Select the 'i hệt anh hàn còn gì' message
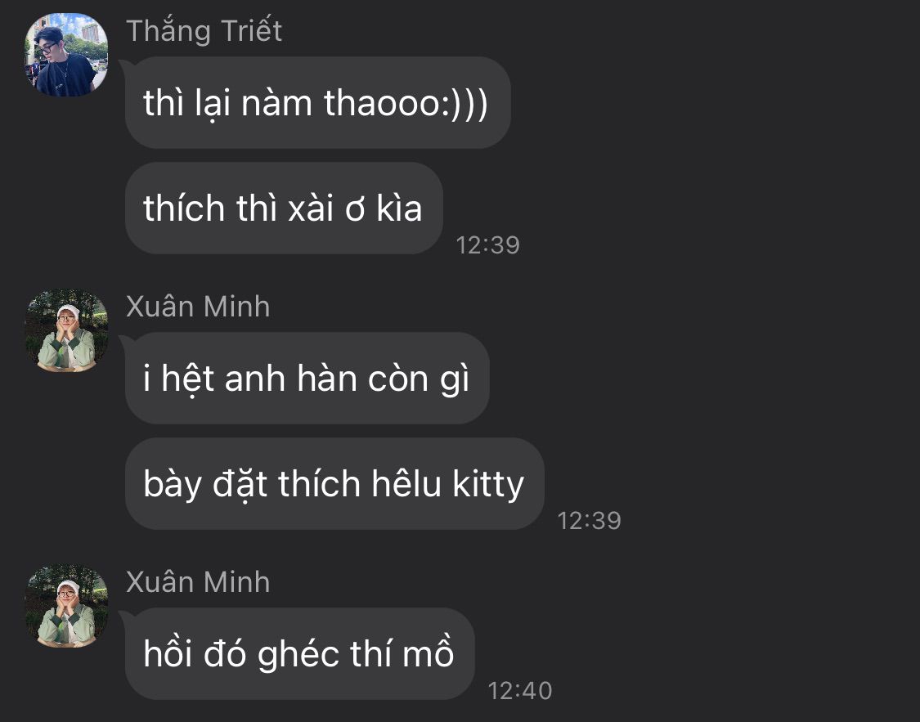920x722 pixels. coord(307,379)
